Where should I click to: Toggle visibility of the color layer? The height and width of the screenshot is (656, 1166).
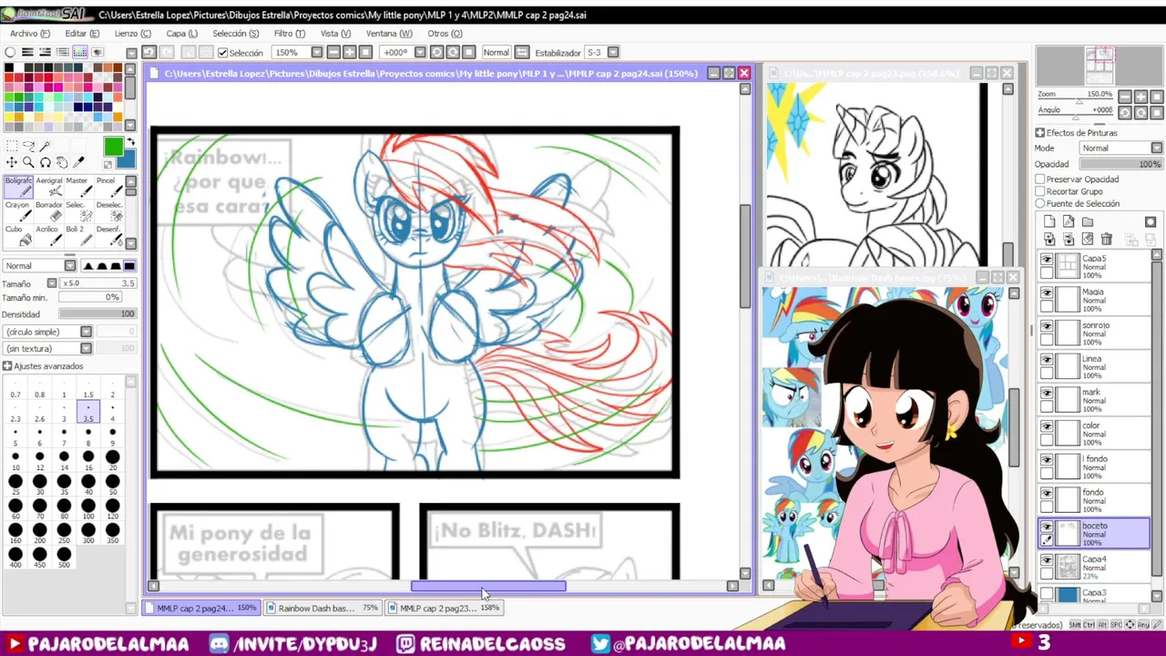tap(1047, 426)
